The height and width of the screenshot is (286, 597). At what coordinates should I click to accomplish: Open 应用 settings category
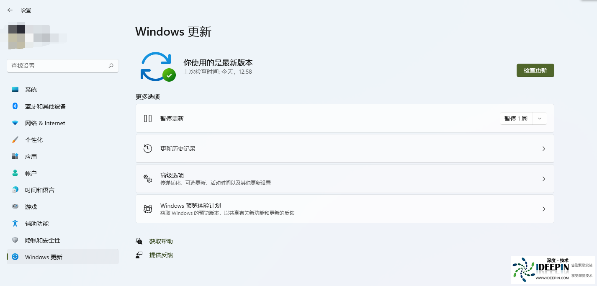pos(63,157)
